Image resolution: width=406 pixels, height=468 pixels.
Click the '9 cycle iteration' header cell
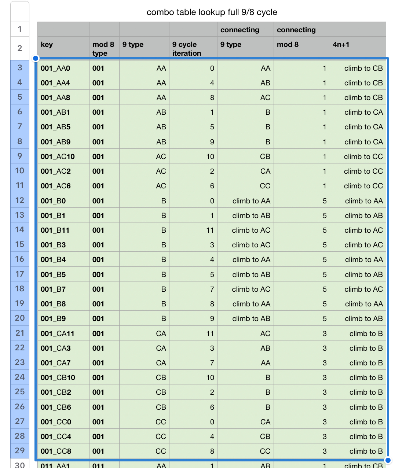click(193, 48)
